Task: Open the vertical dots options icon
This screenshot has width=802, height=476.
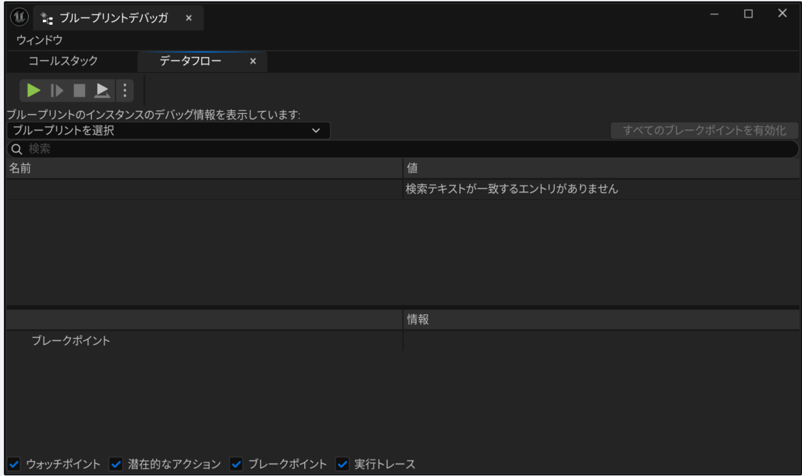Action: [x=124, y=90]
